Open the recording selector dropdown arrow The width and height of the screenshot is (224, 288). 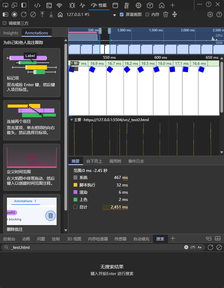pyautogui.click(x=114, y=15)
